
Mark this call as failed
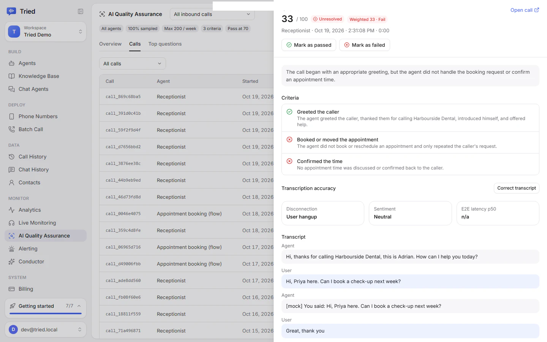point(365,45)
